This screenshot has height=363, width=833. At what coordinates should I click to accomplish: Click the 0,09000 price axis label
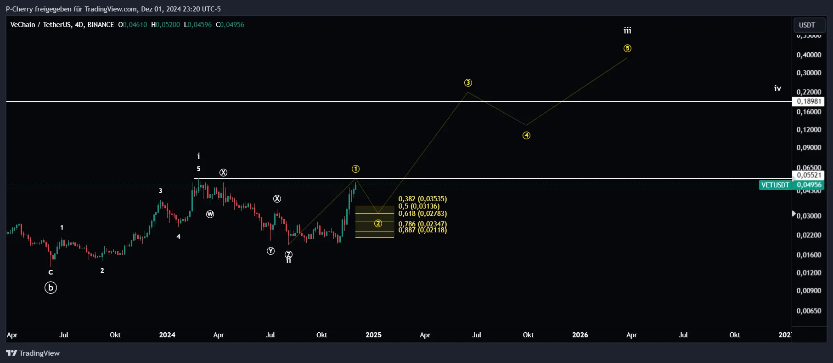[809, 148]
